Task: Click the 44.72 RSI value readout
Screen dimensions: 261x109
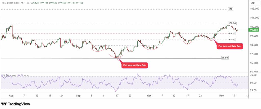Action: click(20, 76)
